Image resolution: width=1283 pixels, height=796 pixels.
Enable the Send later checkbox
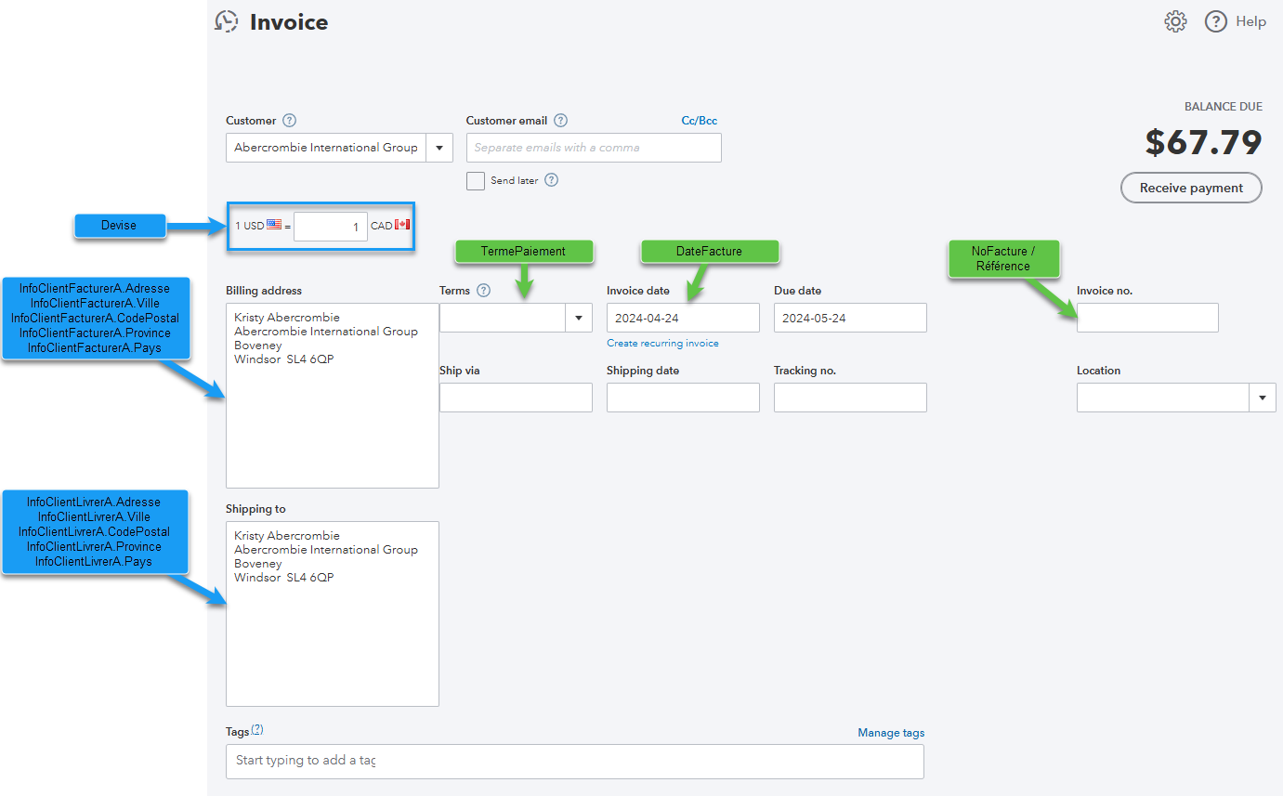[476, 180]
